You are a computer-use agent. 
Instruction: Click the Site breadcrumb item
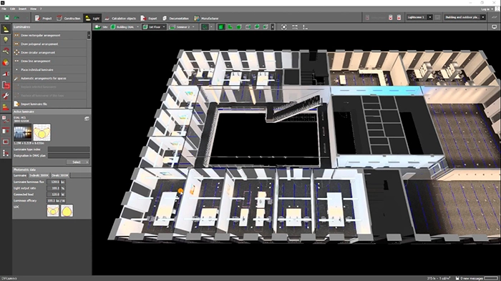[102, 27]
